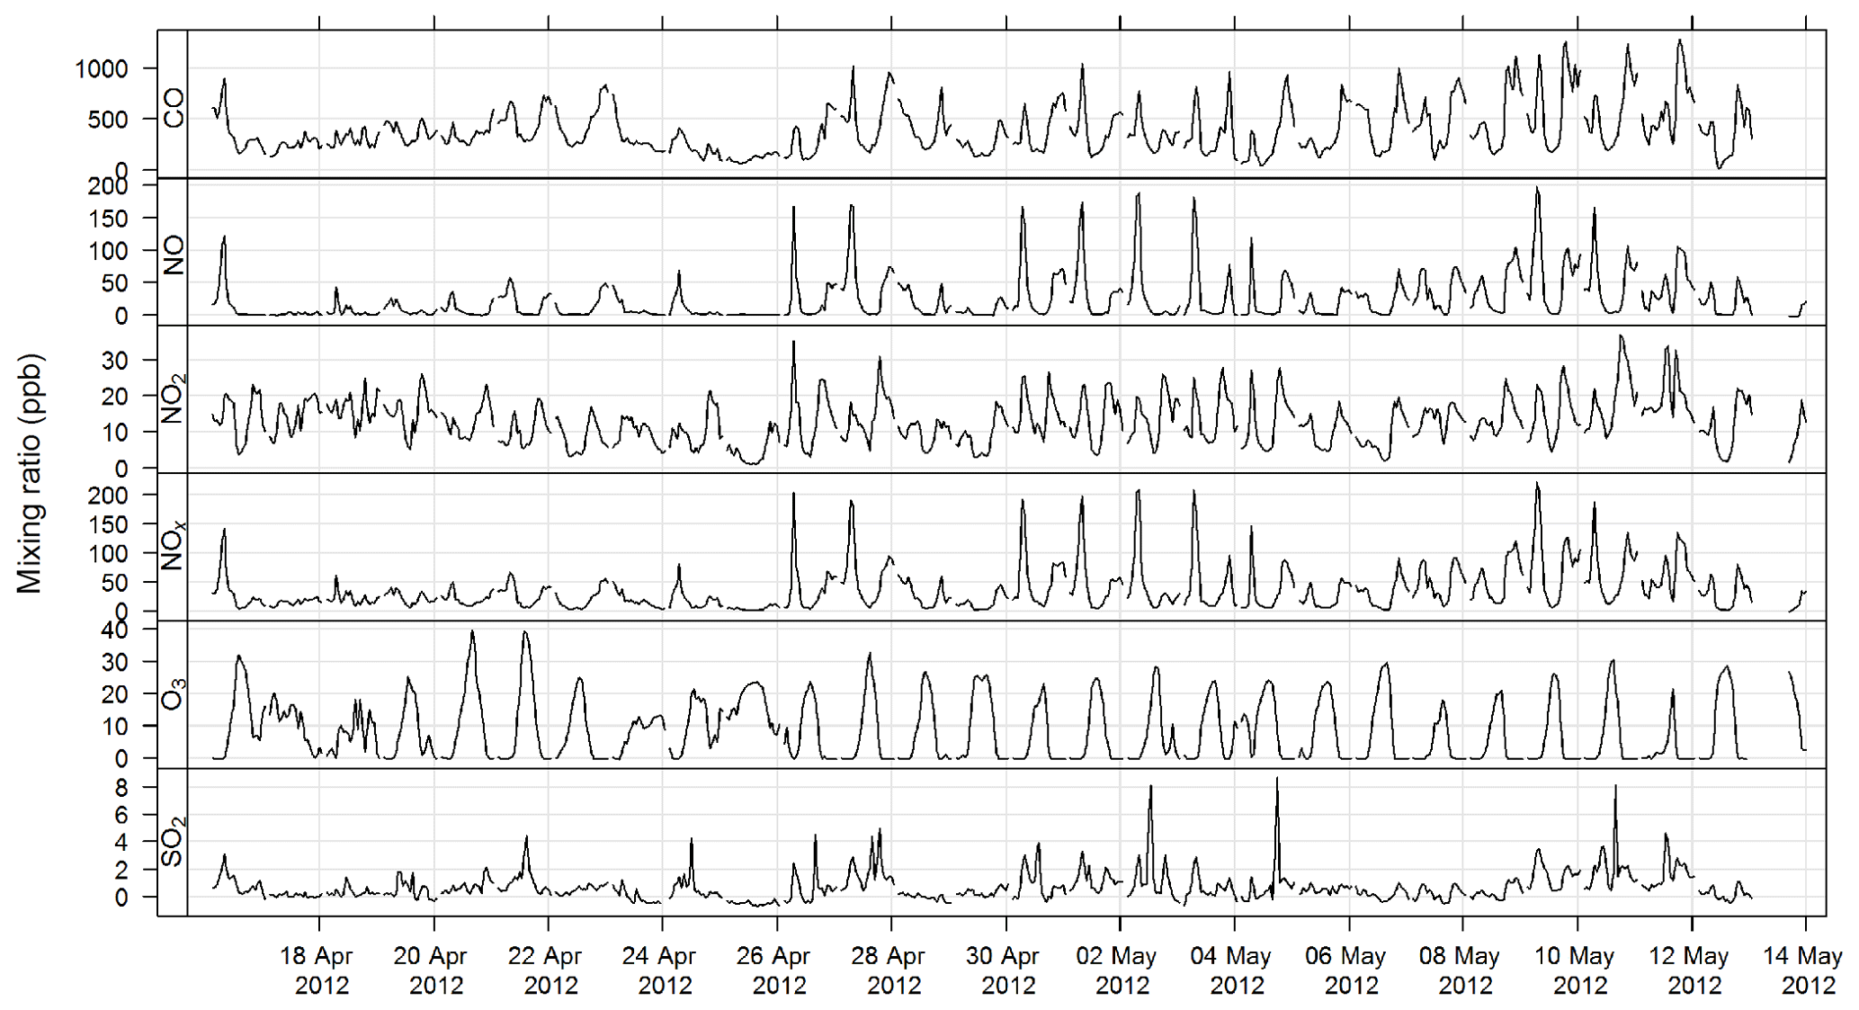
Task: Click the SO2 panel strip label
Action: [x=173, y=843]
